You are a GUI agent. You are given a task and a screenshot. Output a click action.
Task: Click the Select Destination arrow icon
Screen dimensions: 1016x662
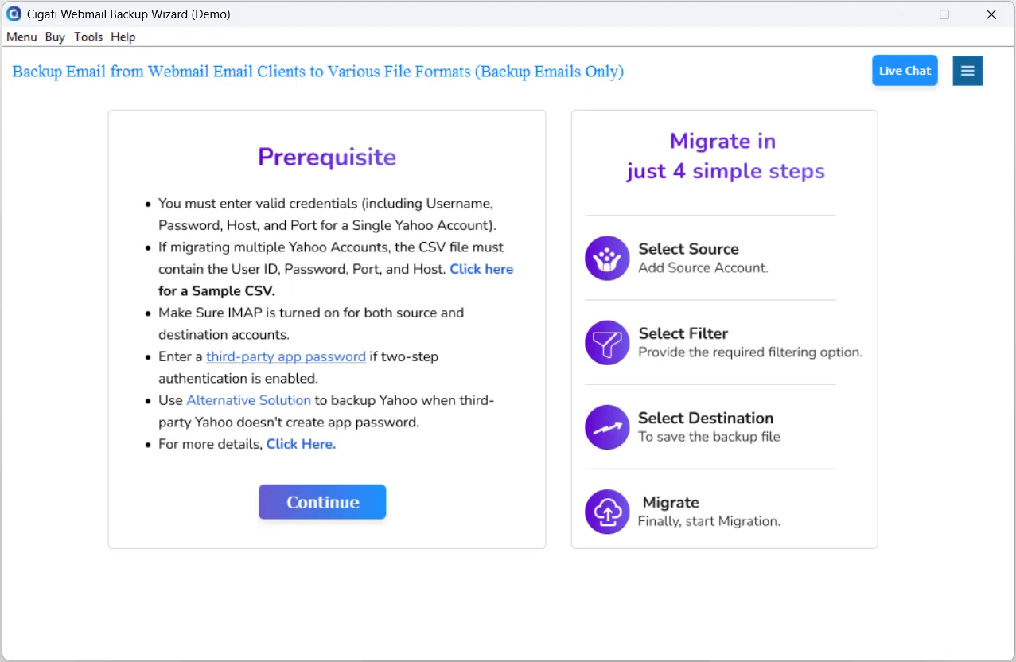click(x=607, y=427)
